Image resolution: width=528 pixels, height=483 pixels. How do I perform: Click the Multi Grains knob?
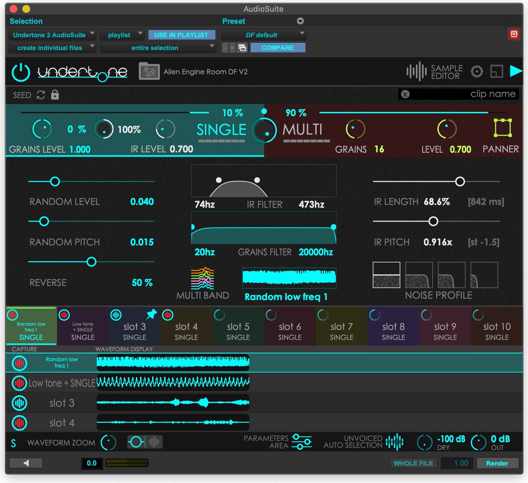point(355,129)
